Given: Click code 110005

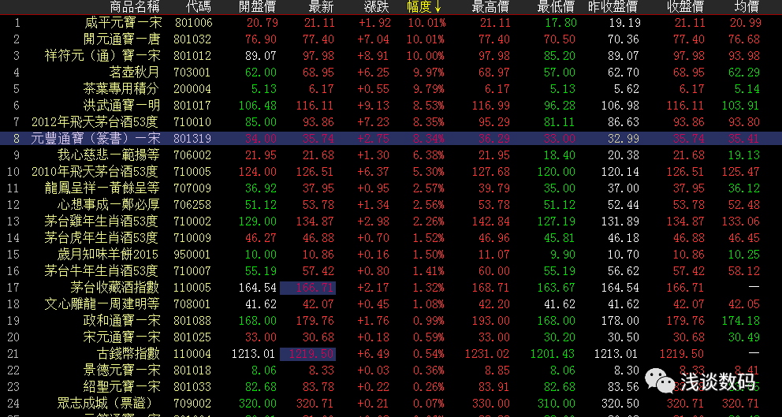Looking at the screenshot, I should pyautogui.click(x=192, y=287).
